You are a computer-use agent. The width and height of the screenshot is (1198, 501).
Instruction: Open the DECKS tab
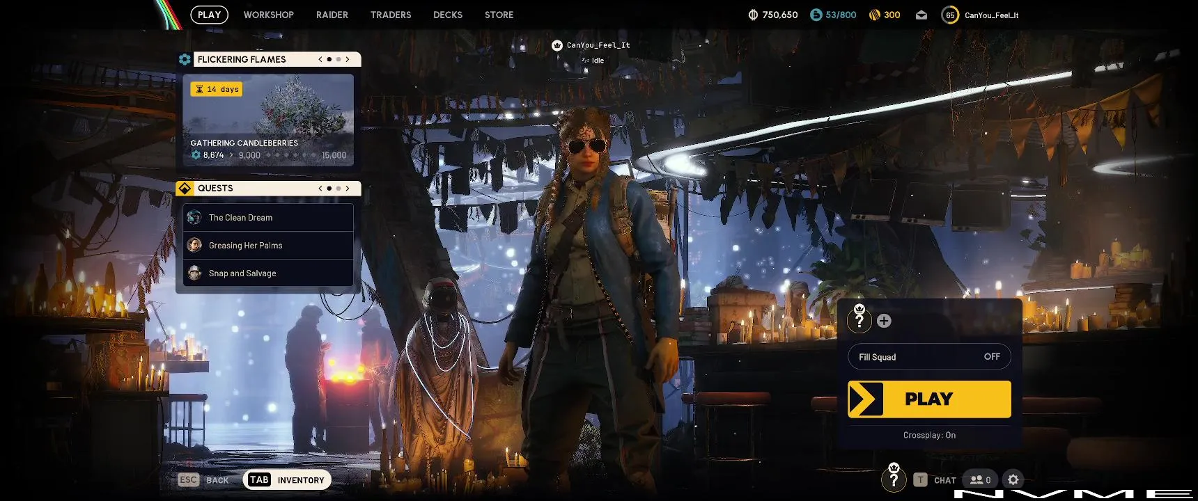click(448, 15)
